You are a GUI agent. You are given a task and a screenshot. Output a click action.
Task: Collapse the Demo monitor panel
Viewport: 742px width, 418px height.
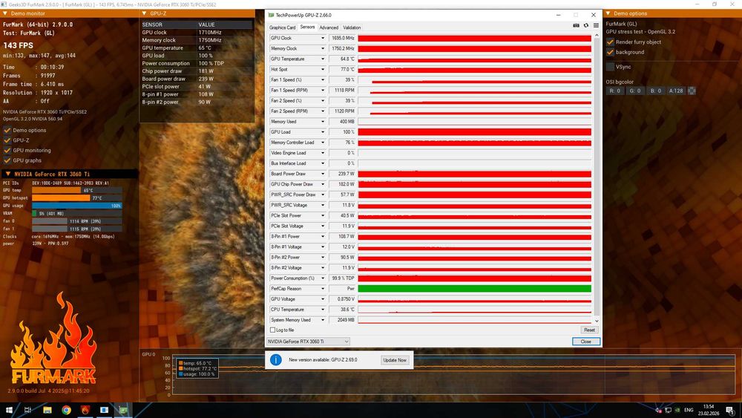(x=5, y=13)
